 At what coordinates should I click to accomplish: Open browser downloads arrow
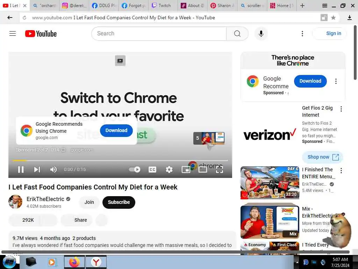[349, 18]
